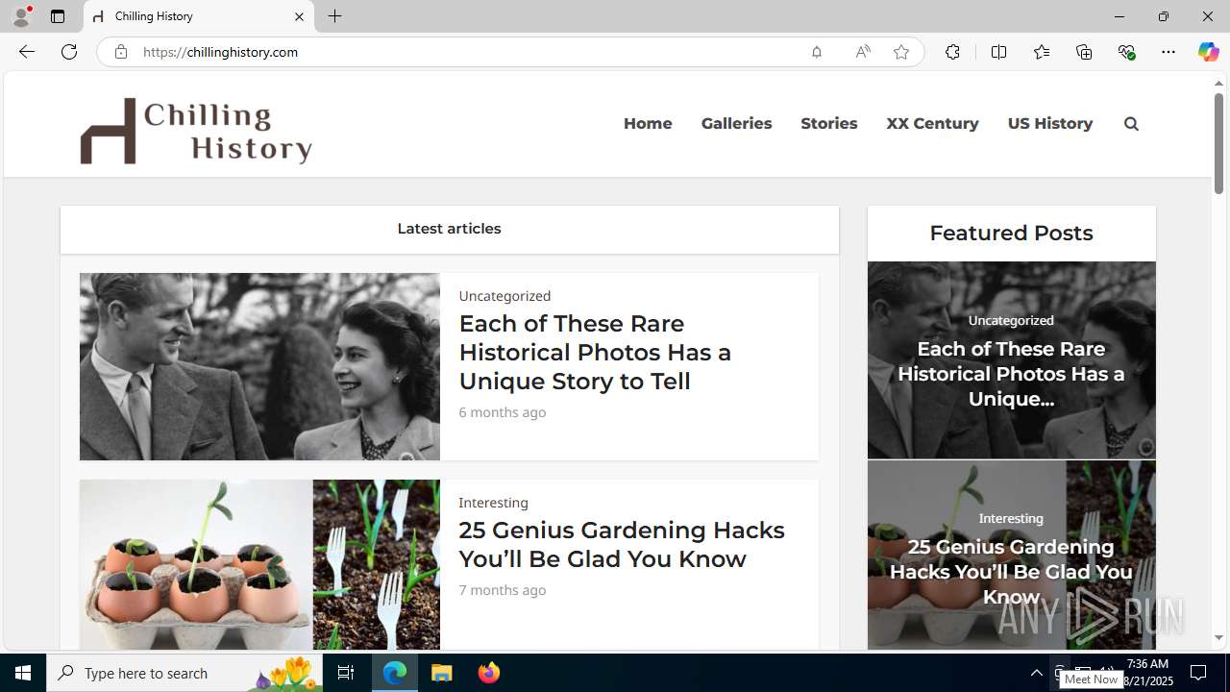Open Galleries menu item
Image resolution: width=1230 pixels, height=692 pixels.
[736, 123]
